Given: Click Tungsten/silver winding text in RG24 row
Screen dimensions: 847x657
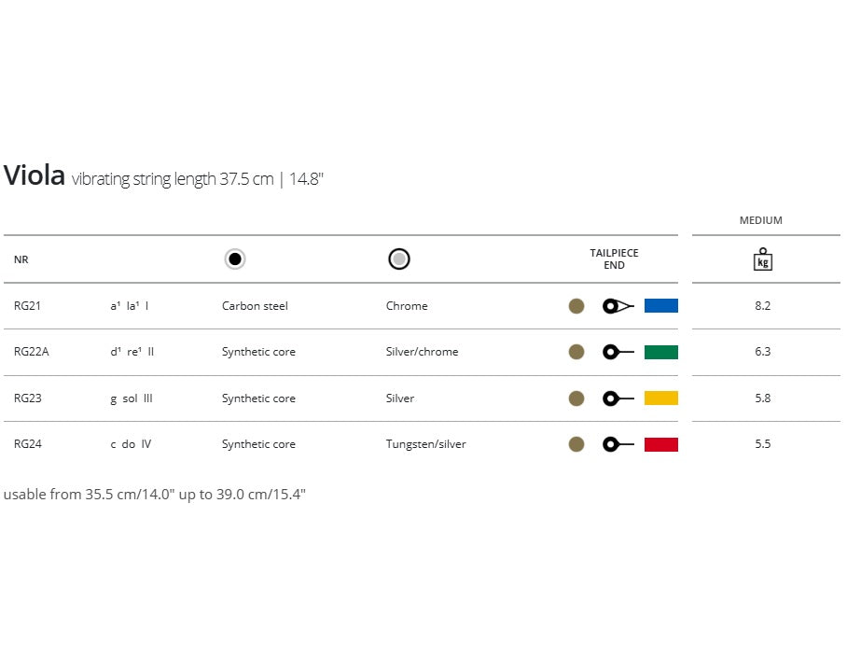Looking at the screenshot, I should (x=425, y=444).
